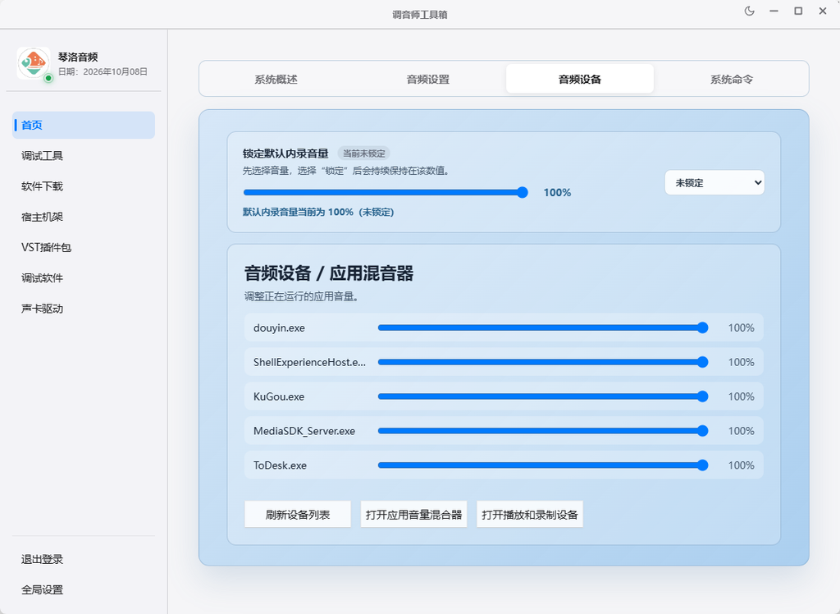Click the 当前未锁定 status badge

363,153
